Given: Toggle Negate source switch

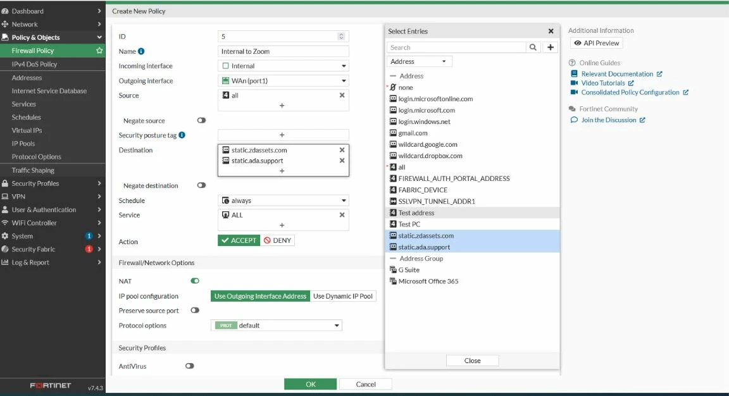Looking at the screenshot, I should tap(201, 120).
